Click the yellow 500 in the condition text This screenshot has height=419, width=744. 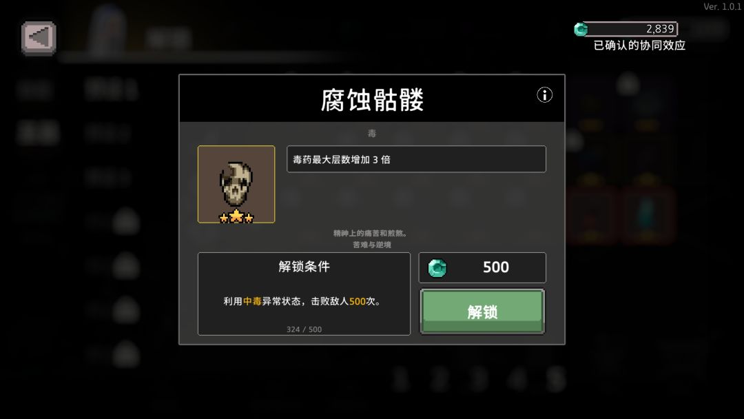point(358,301)
